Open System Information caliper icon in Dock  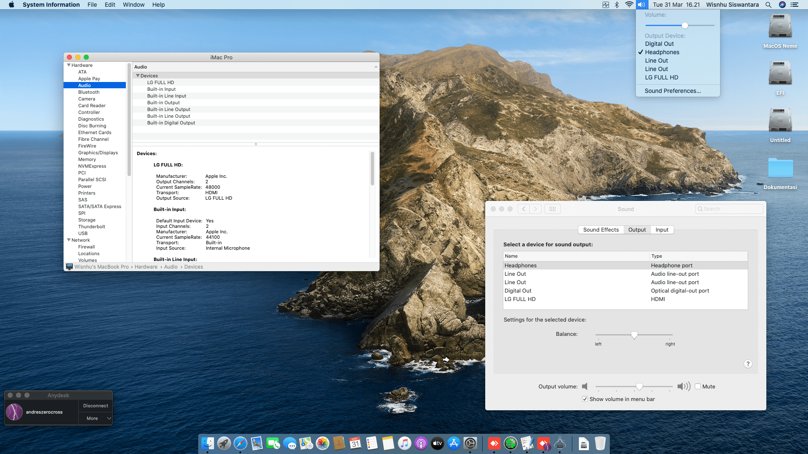click(560, 443)
